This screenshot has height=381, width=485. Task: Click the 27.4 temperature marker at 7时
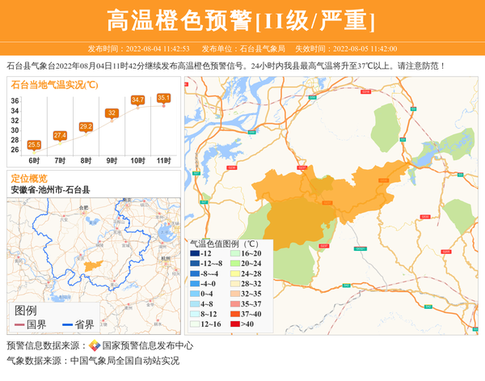pos(60,135)
